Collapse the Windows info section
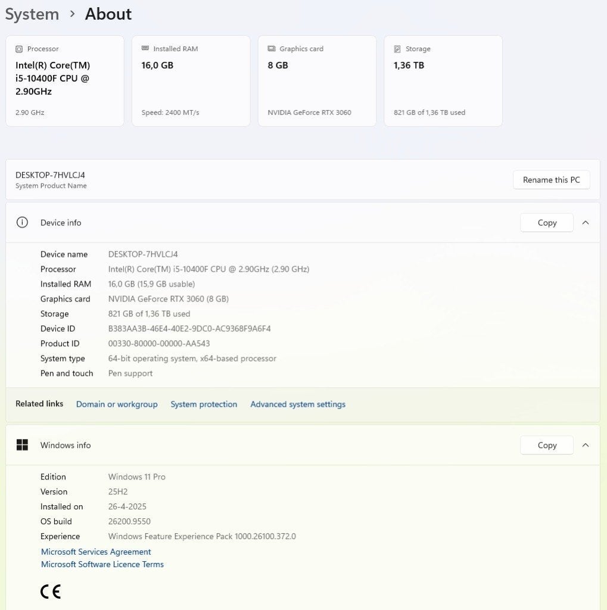This screenshot has height=610, width=607. pyautogui.click(x=585, y=445)
